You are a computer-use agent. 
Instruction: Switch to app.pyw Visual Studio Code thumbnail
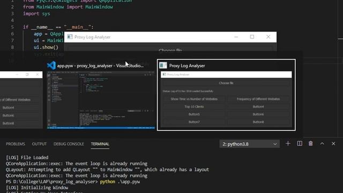101,100
